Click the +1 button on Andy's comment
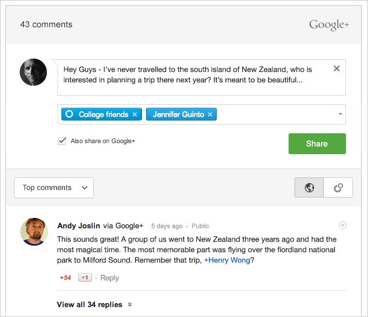 point(85,278)
